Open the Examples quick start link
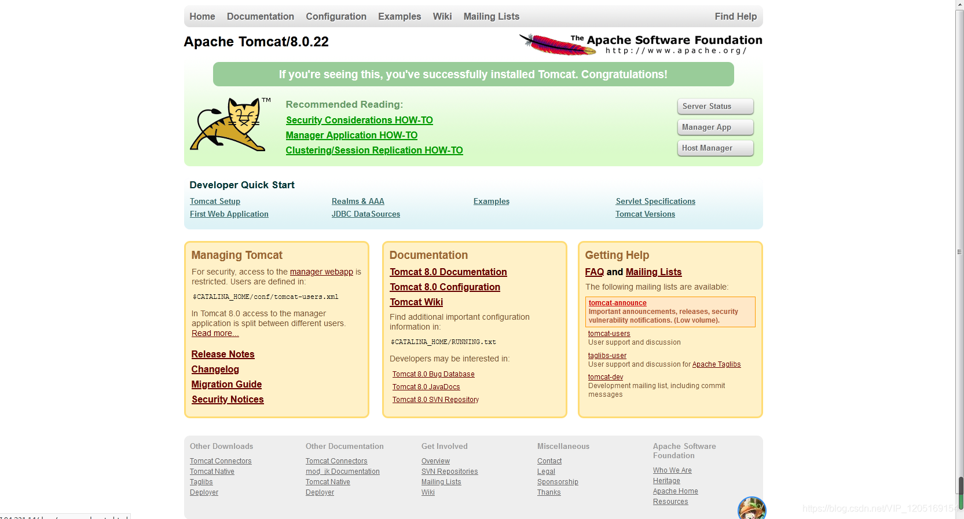 coord(492,201)
